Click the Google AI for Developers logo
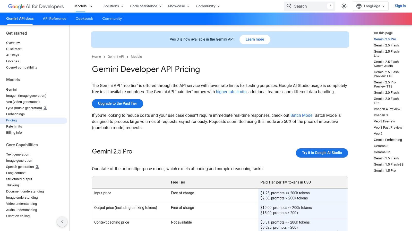This screenshot has height=231, width=412. [36, 6]
